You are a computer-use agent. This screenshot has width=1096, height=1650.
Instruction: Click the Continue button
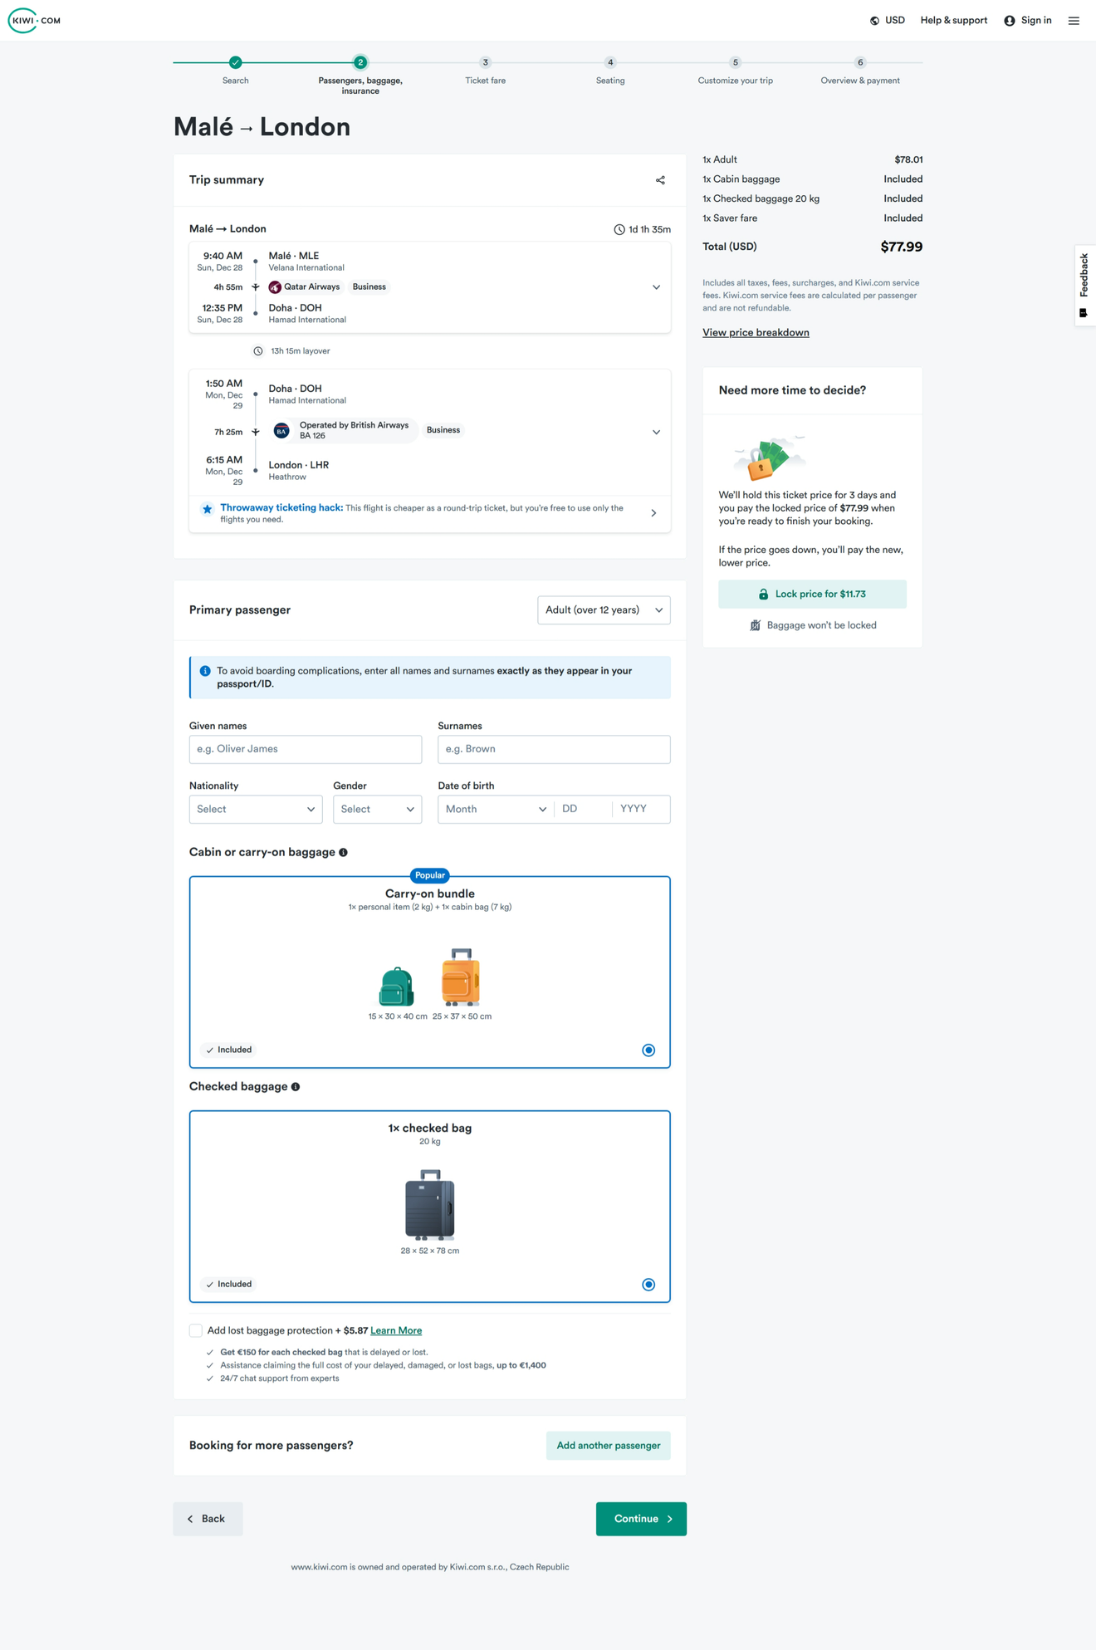641,1519
